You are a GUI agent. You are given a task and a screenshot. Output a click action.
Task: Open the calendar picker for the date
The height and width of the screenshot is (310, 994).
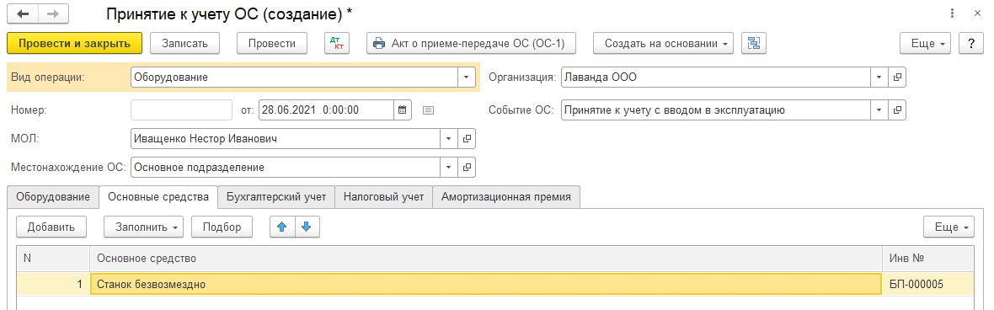402,110
